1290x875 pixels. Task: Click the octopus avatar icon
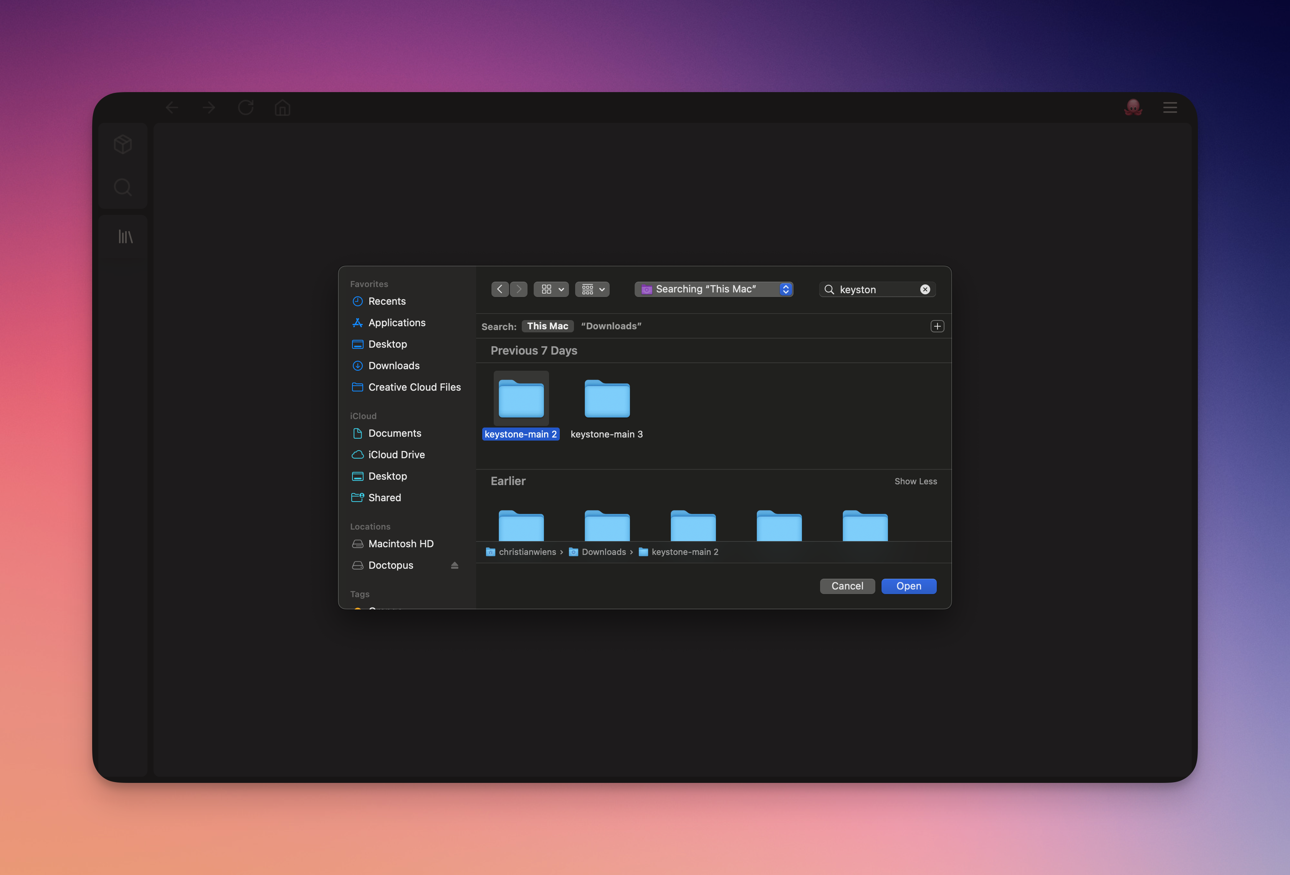pos(1133,107)
